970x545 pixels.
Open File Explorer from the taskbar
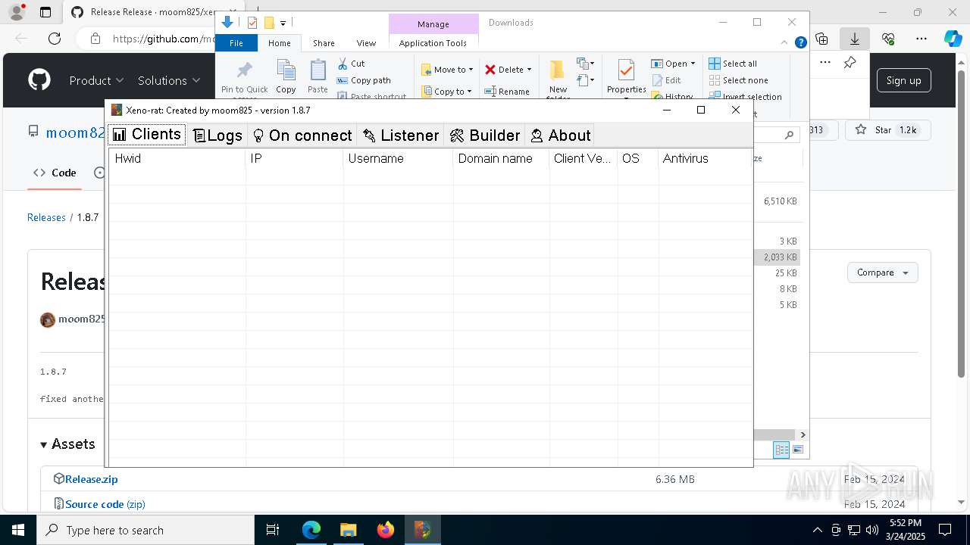click(x=348, y=530)
